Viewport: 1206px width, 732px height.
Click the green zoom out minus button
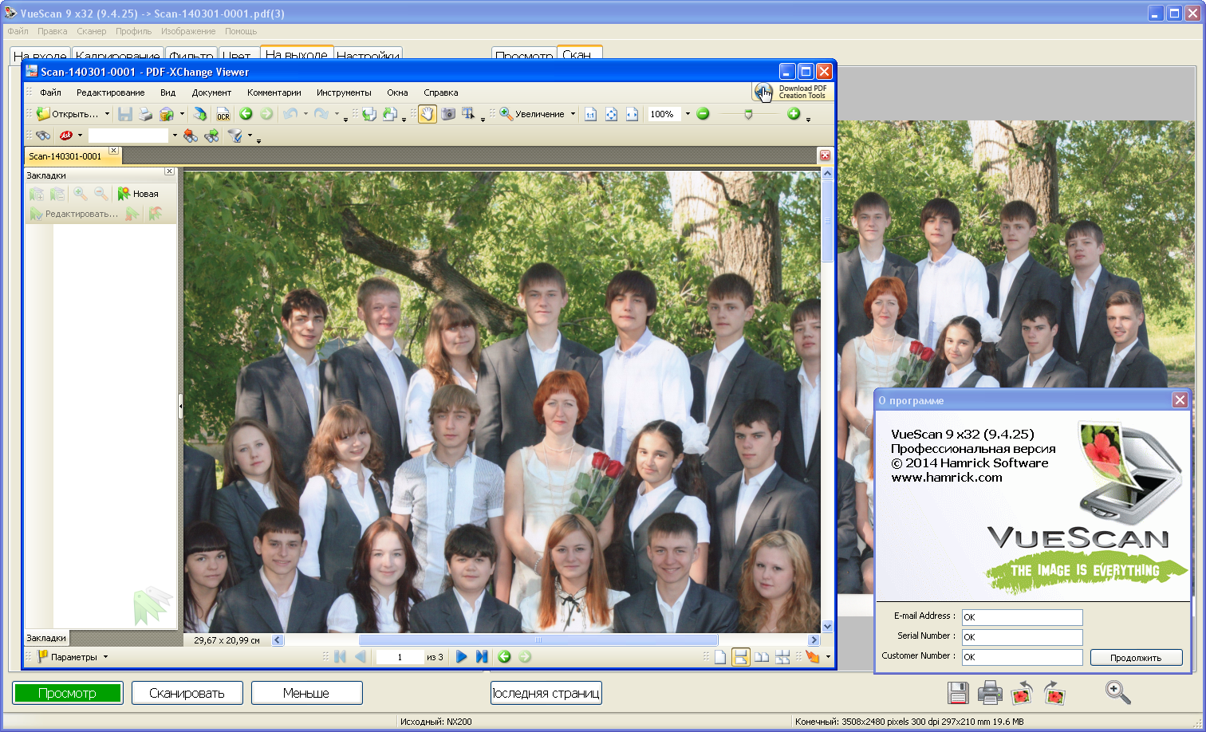coord(703,114)
